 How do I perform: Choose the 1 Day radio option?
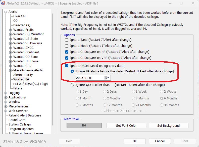click(77, 91)
